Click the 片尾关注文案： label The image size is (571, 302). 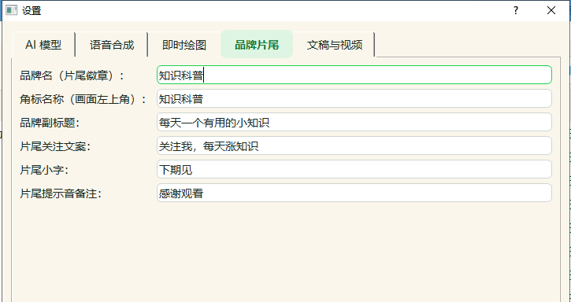(x=55, y=146)
